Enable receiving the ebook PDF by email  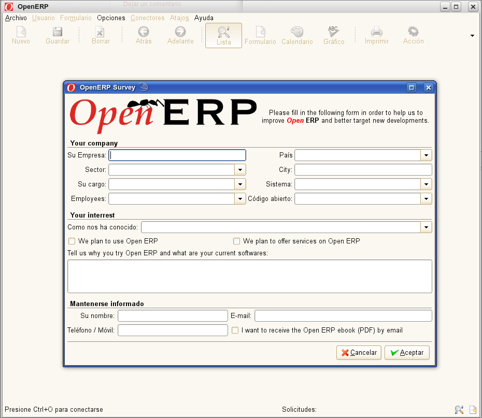click(x=235, y=330)
